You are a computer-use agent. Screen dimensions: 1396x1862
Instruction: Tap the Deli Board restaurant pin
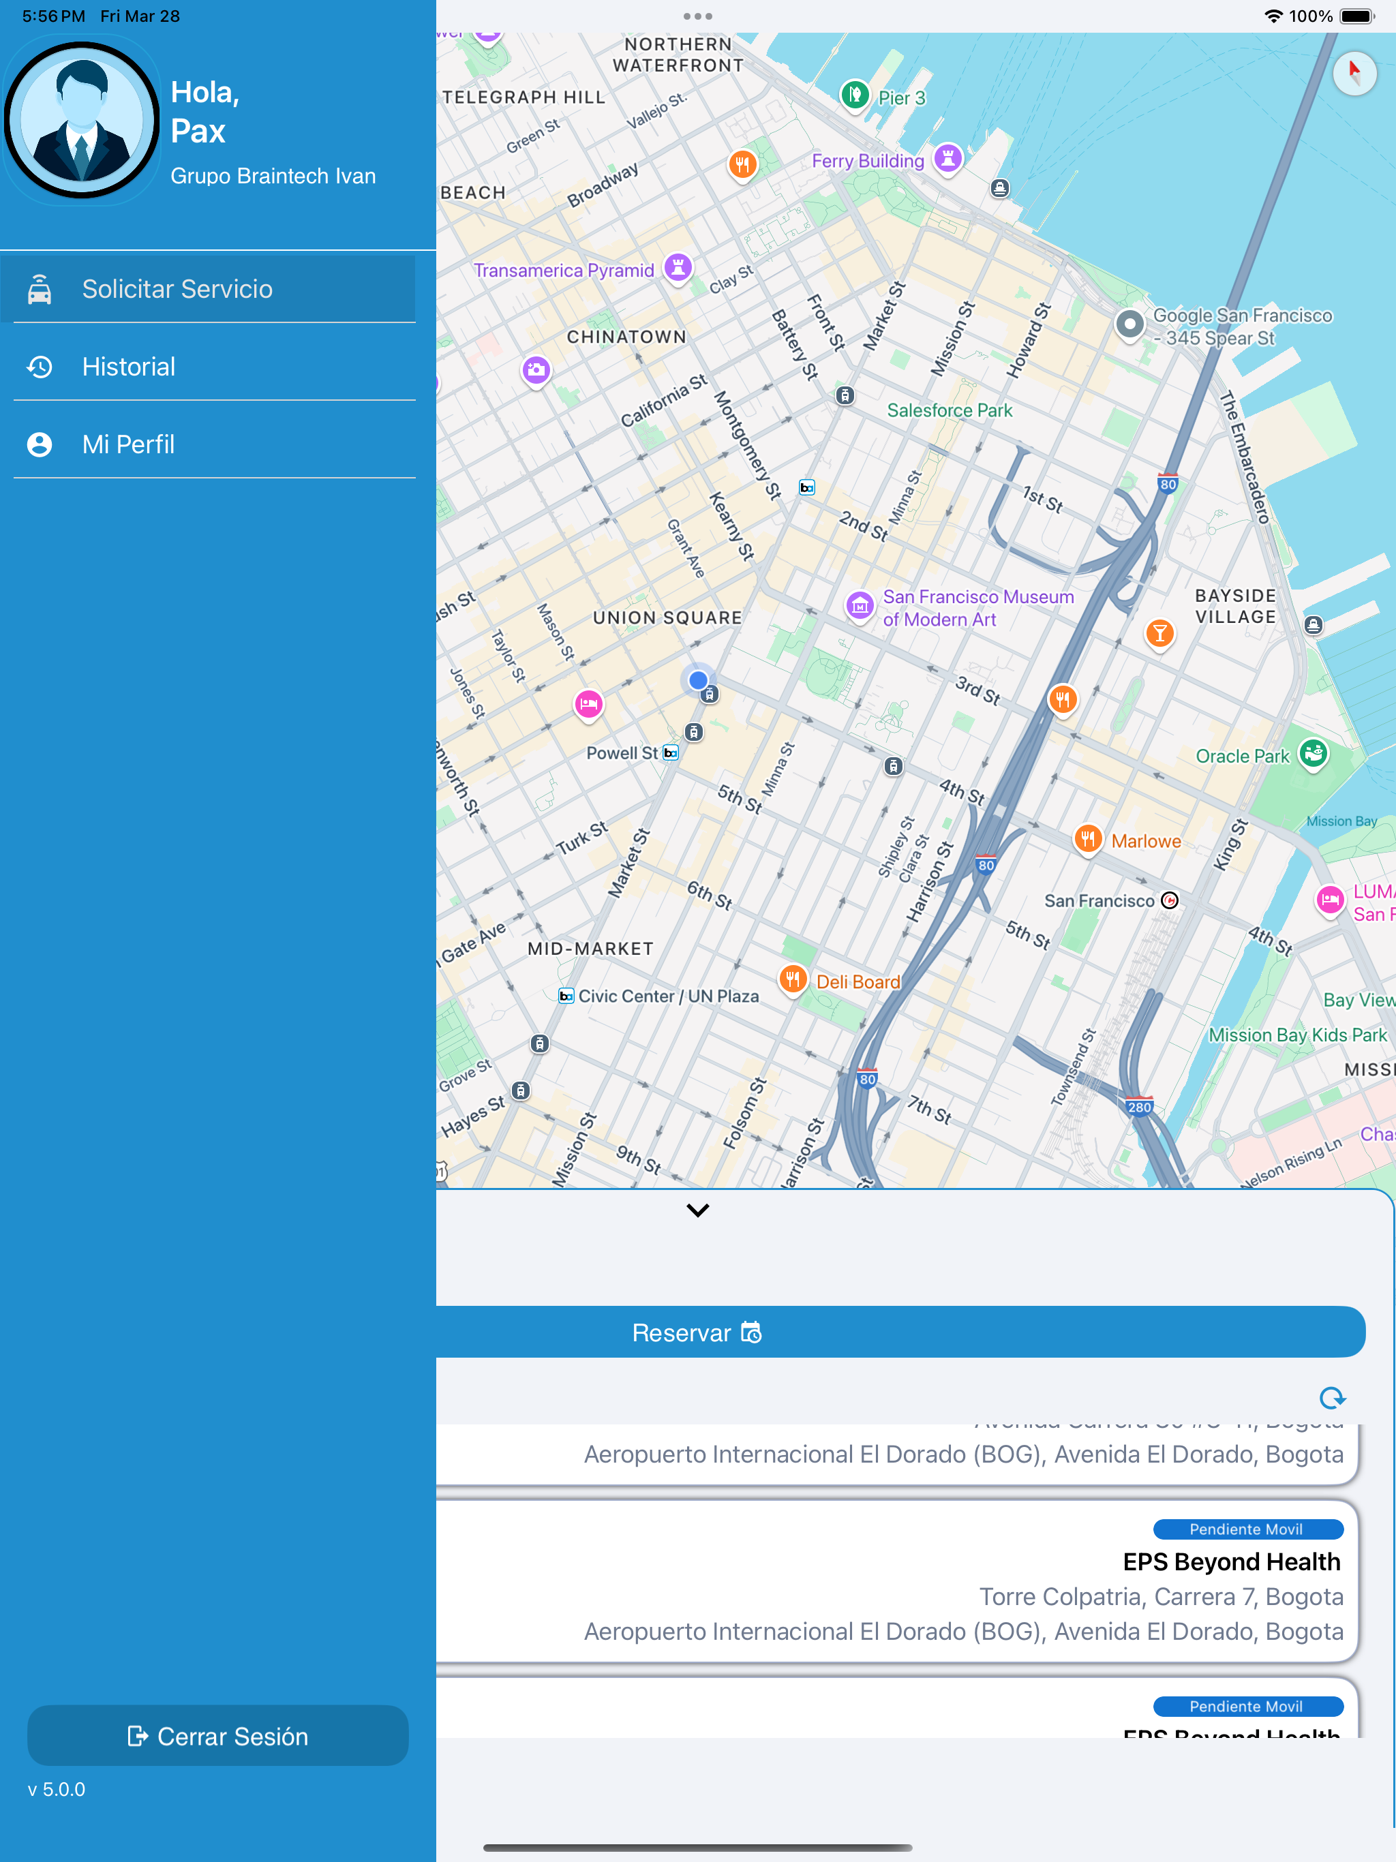click(792, 980)
